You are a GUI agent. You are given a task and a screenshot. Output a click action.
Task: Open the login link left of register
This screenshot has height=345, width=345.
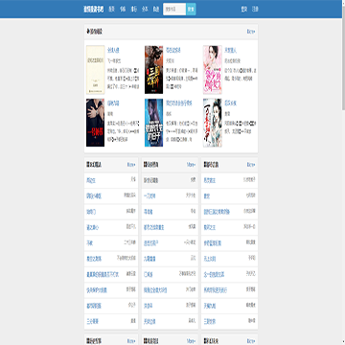point(244,10)
